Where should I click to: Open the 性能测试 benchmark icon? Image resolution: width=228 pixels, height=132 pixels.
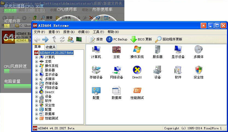[x=137, y=93]
